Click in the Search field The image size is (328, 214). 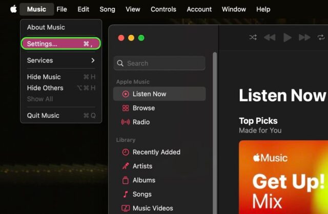click(x=159, y=63)
